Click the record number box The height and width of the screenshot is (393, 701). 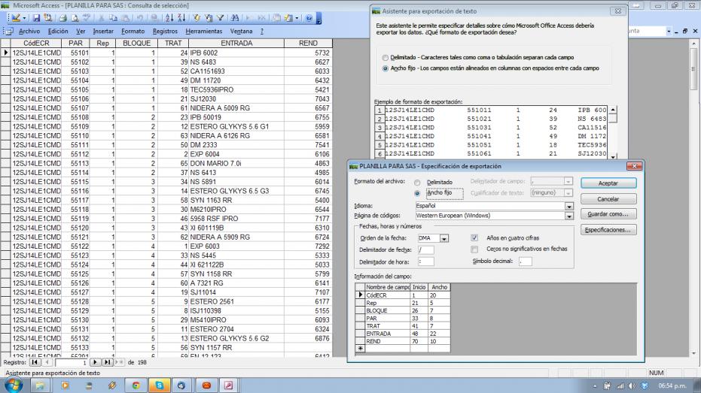tap(71, 363)
